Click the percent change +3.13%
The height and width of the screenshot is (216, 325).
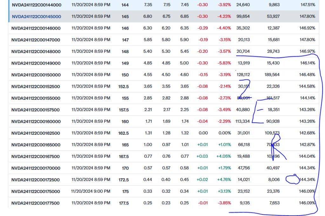224,191
